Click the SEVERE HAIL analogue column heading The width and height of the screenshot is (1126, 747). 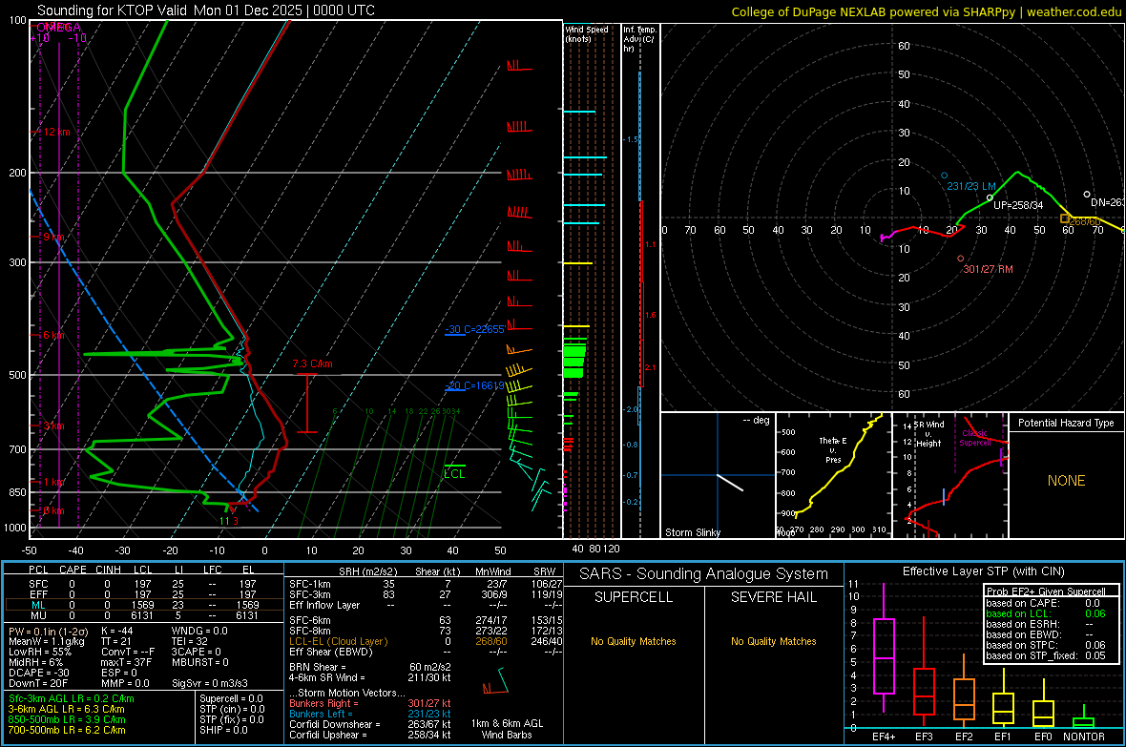click(x=773, y=597)
